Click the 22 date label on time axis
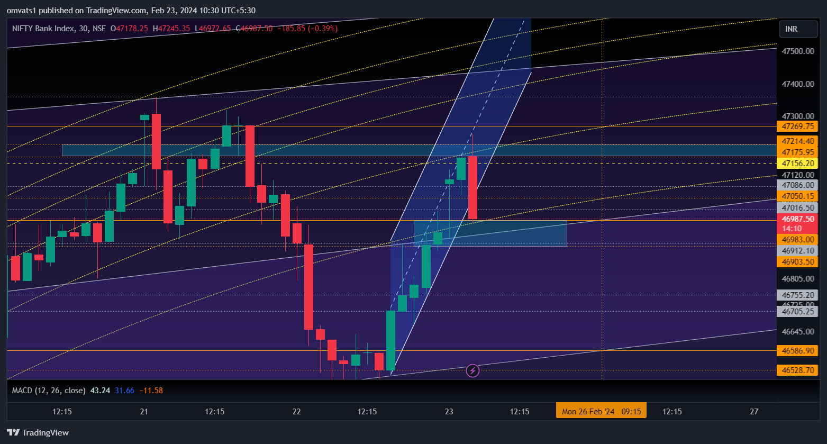 (x=296, y=411)
